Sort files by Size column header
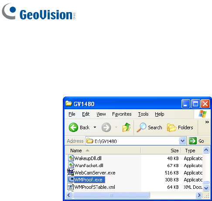Screen dimensions: 212x201 tap(161, 151)
